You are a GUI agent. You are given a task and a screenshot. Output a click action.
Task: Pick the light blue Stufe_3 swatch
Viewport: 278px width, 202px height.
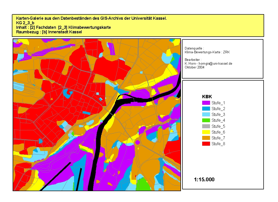pyautogui.click(x=206, y=114)
